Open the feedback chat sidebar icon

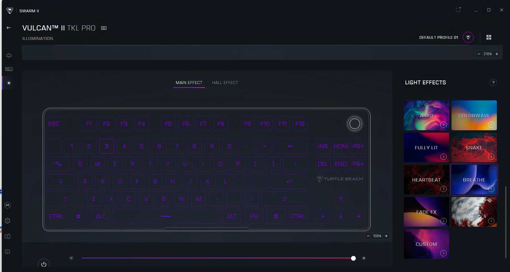tap(8, 252)
